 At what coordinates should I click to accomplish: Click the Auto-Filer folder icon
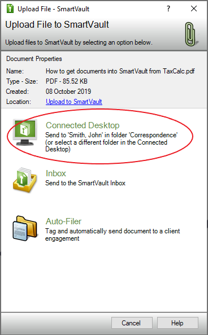25,228
